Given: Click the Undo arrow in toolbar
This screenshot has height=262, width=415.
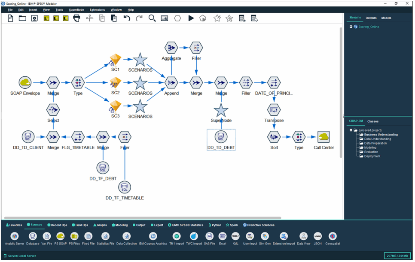Looking at the screenshot, I should point(127,18).
